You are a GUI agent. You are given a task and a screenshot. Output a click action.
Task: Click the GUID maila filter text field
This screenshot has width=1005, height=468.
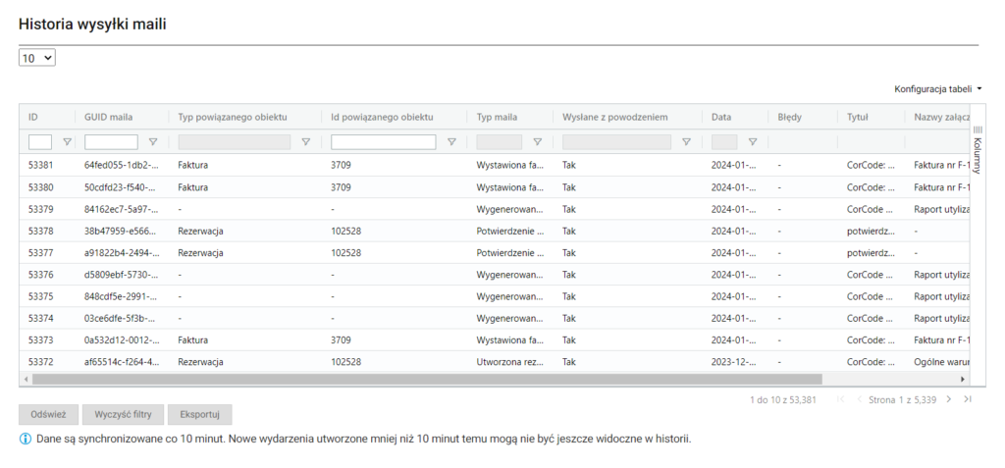point(111,142)
